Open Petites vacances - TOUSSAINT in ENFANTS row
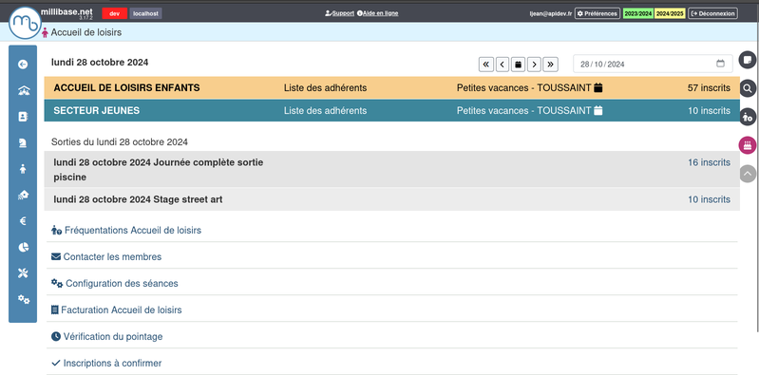Screen dimensions: 759x375 click(523, 88)
